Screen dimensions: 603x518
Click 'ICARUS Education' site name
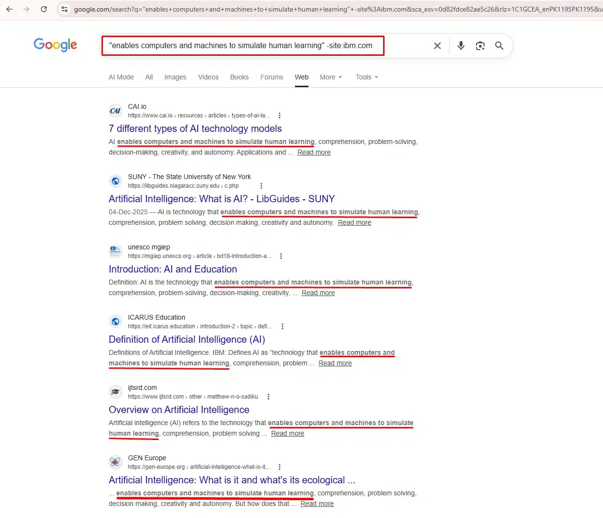coord(156,317)
